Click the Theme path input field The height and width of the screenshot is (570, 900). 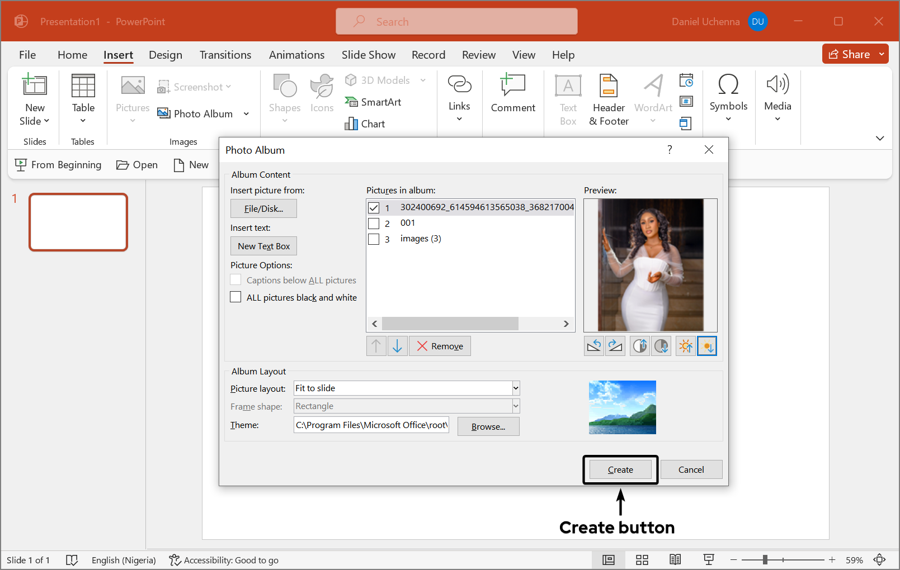[x=371, y=425]
